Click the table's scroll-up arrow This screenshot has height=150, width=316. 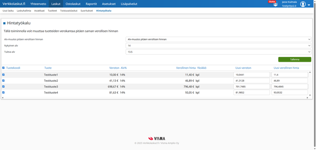[x=310, y=72]
